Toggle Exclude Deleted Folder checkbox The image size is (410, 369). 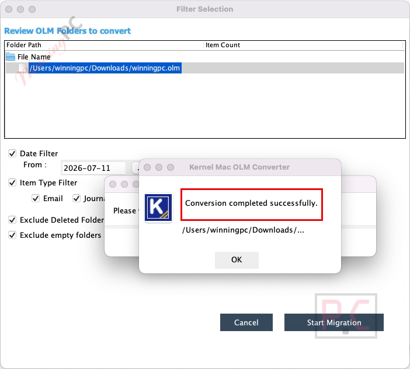(12, 220)
